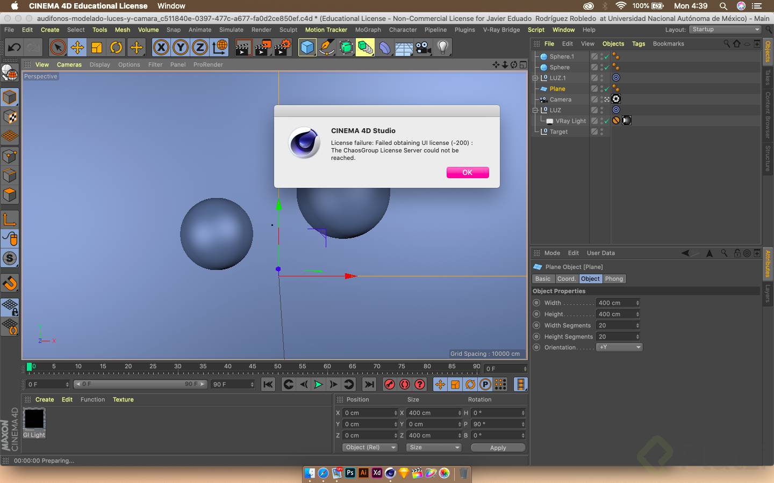Jump to the start of the animation

coord(268,384)
